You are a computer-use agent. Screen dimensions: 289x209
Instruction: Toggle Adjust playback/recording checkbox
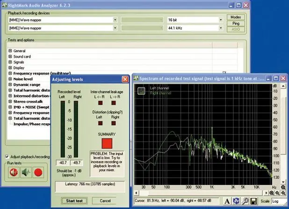tap(7, 157)
